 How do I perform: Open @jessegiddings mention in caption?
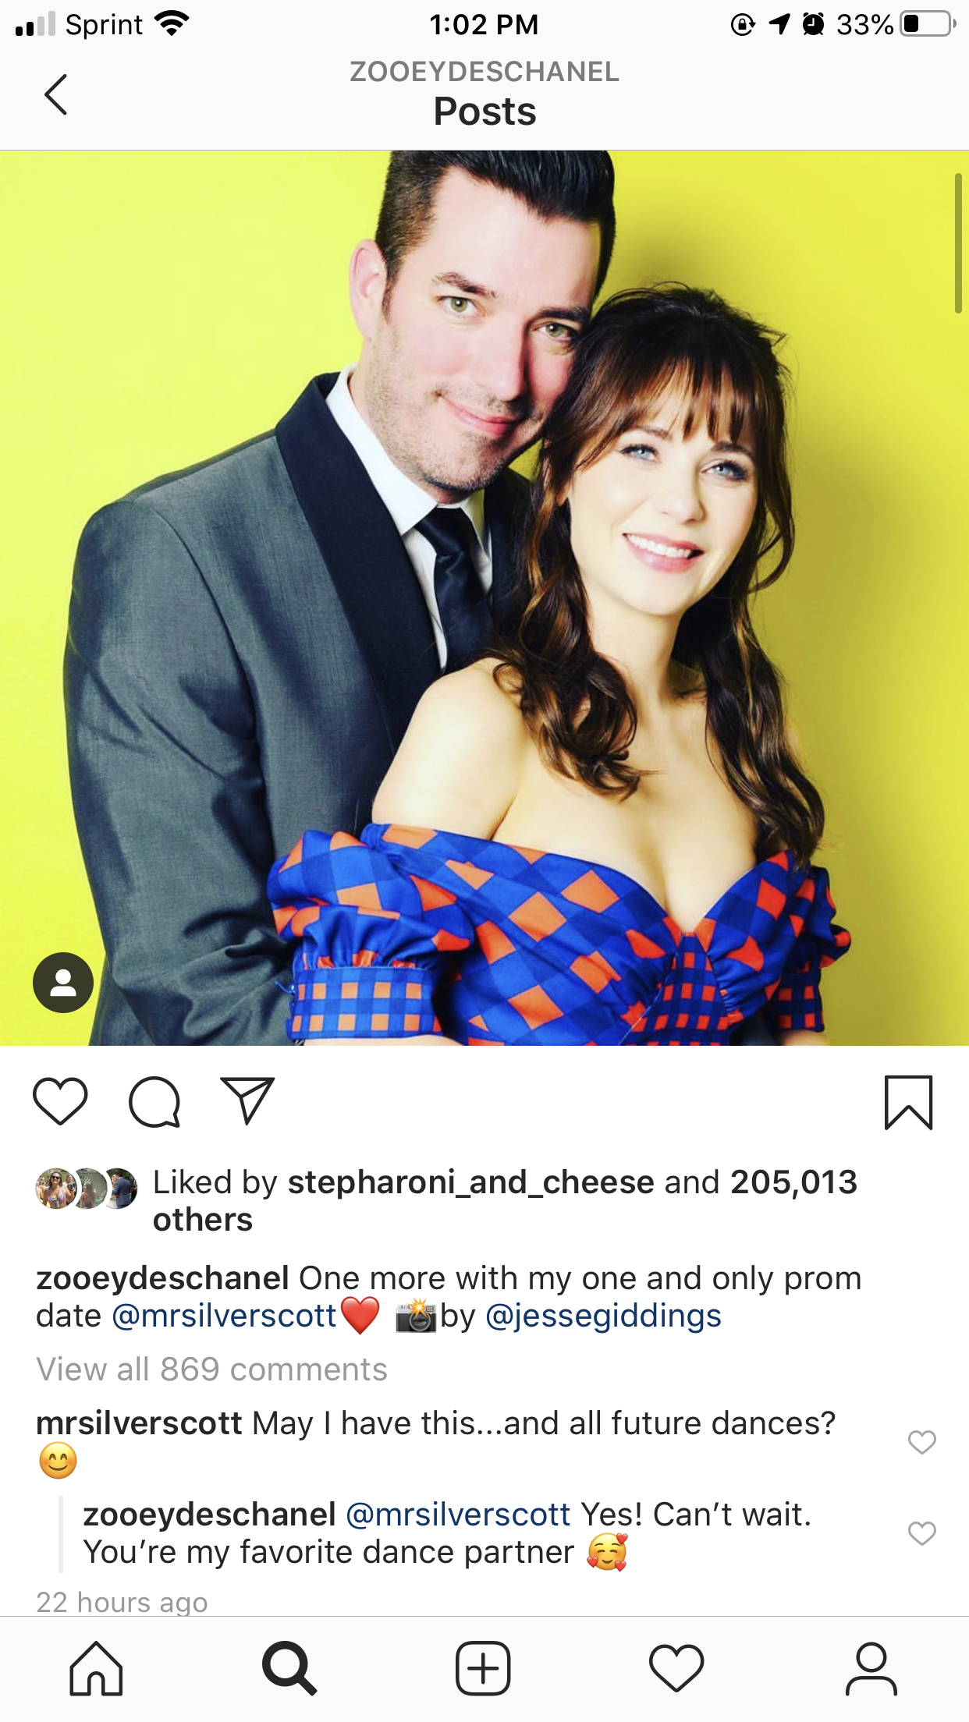603,1316
